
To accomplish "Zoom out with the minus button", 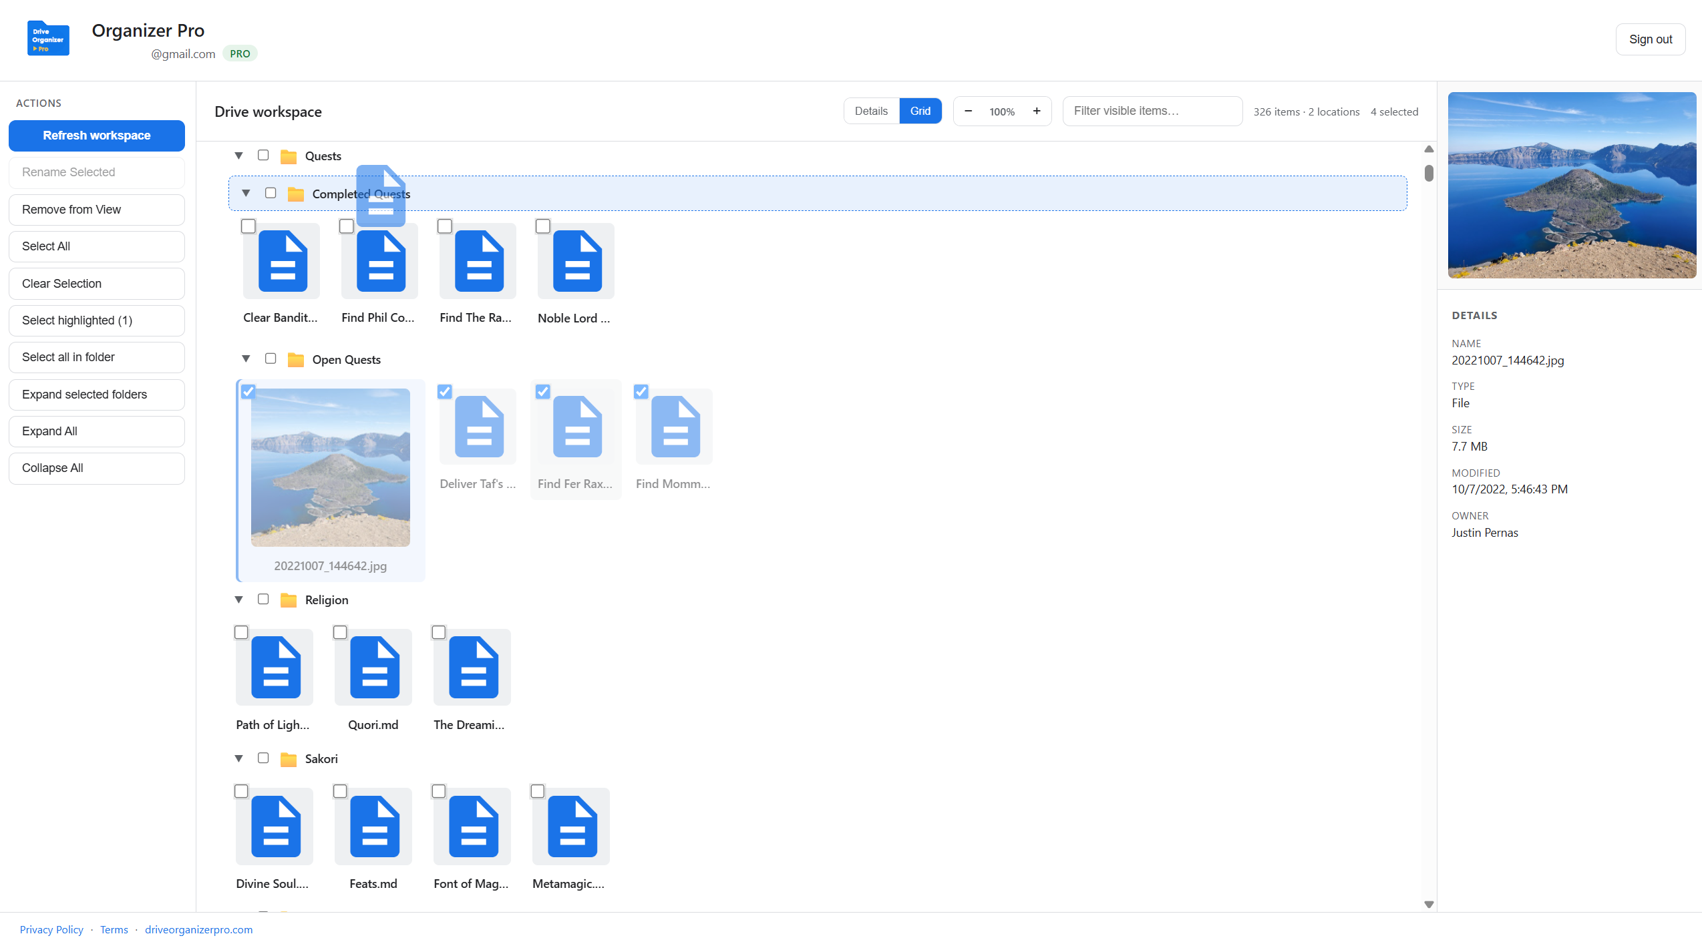I will click(968, 111).
